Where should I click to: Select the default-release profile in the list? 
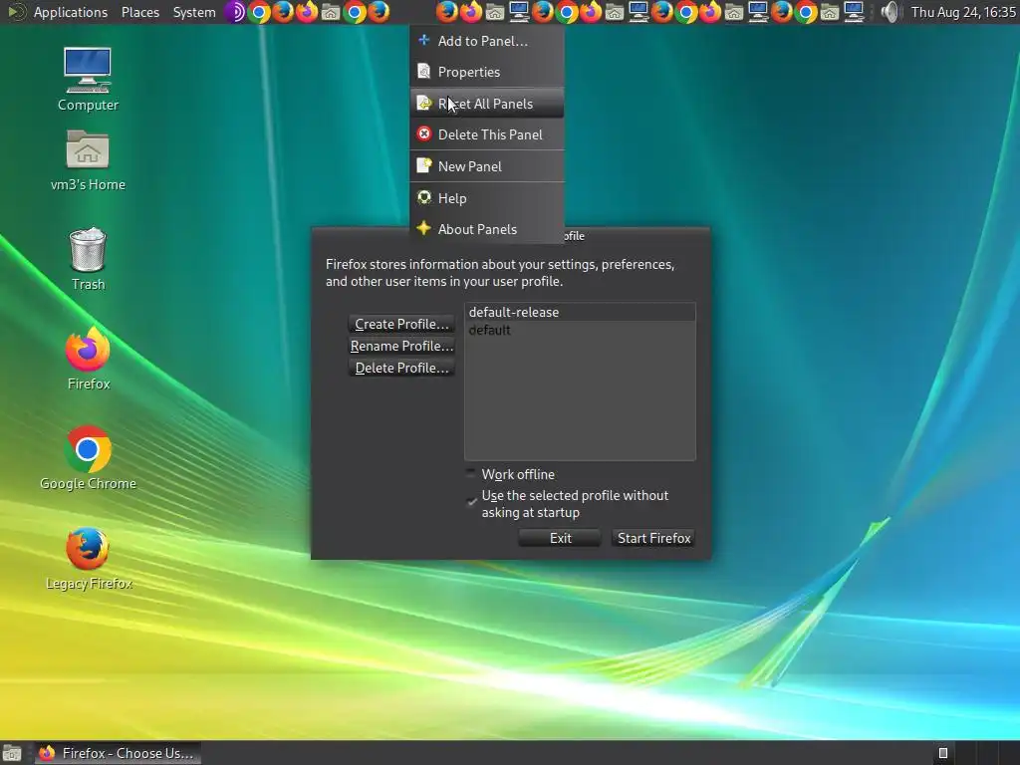coord(580,312)
